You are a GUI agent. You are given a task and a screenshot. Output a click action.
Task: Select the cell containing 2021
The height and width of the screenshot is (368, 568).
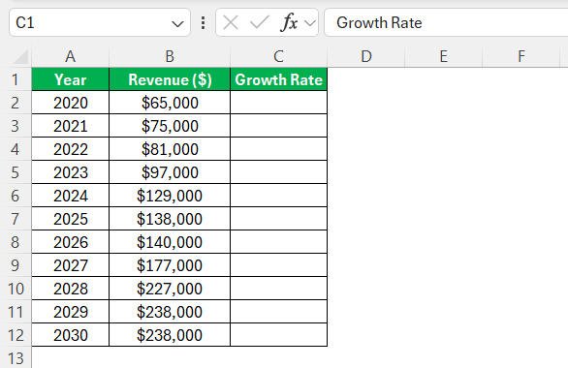(71, 126)
